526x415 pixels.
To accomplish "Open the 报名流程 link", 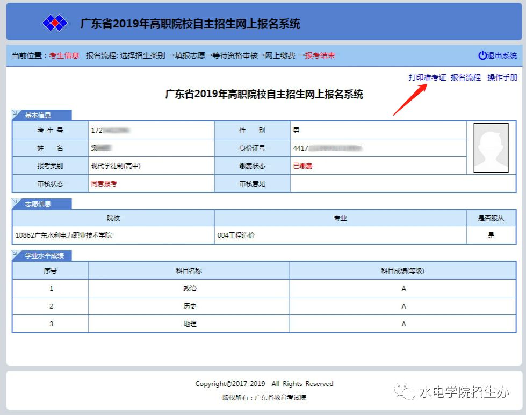I will point(466,77).
